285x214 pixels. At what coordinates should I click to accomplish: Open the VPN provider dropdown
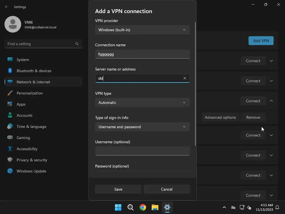(142, 30)
